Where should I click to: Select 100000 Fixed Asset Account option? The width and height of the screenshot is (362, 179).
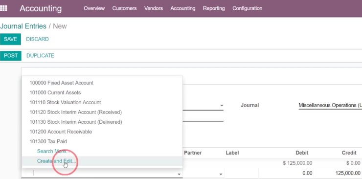102,83
